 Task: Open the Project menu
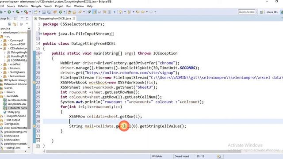(59, 6)
